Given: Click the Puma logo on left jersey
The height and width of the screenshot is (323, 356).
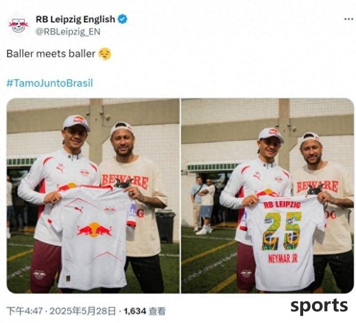Looking at the screenshot, I should [x=78, y=210].
